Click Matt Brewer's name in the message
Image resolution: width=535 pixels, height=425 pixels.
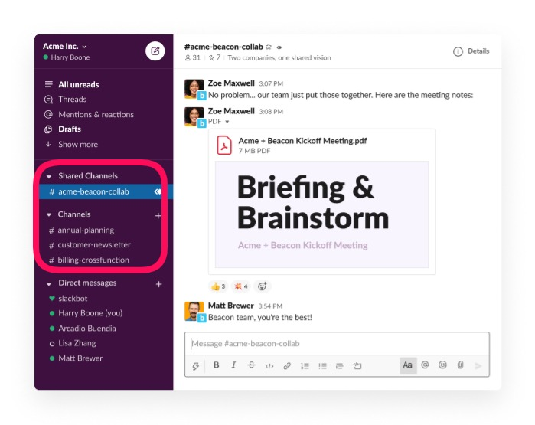[230, 306]
